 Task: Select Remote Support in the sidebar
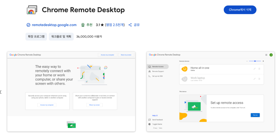[x=158, y=71]
